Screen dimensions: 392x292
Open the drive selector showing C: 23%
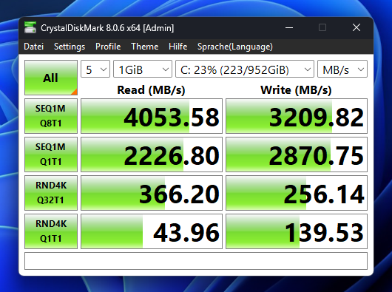tap(245, 69)
